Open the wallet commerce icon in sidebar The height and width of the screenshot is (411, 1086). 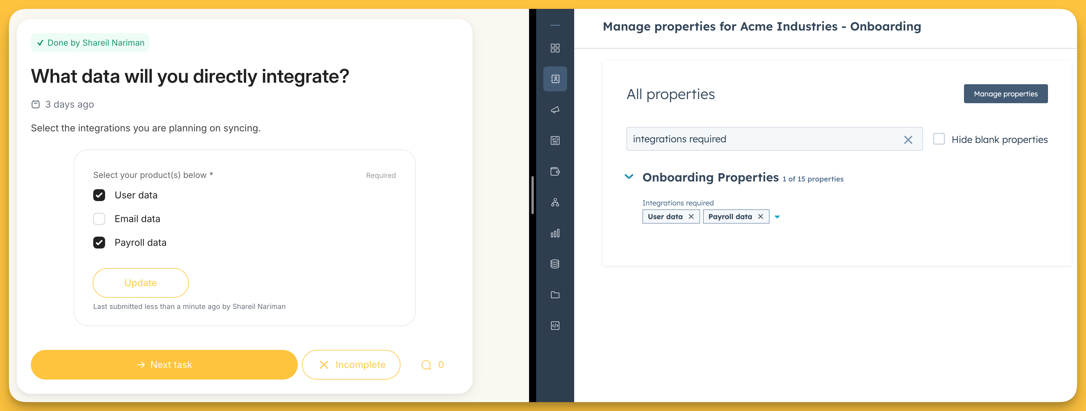pyautogui.click(x=555, y=171)
